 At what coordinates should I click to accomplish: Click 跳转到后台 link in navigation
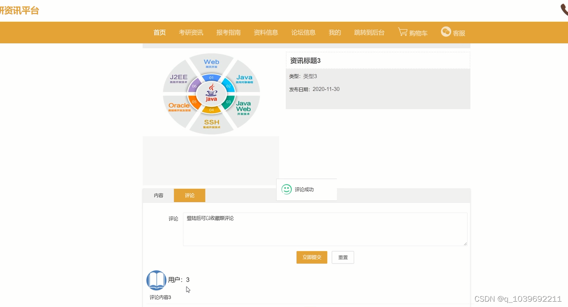[x=369, y=32]
